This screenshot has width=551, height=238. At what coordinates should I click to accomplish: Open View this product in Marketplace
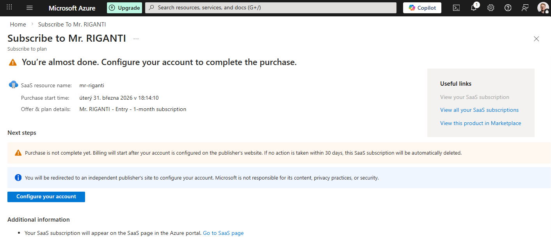[480, 123]
